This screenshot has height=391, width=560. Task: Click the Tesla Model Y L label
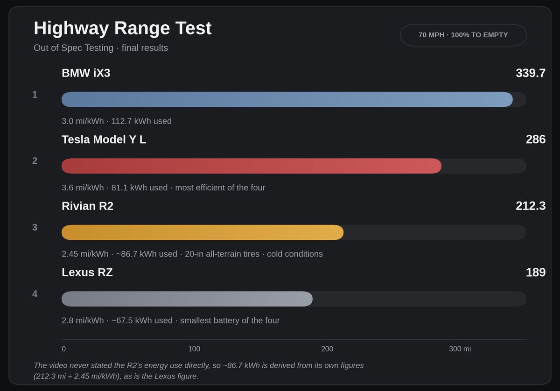click(104, 140)
